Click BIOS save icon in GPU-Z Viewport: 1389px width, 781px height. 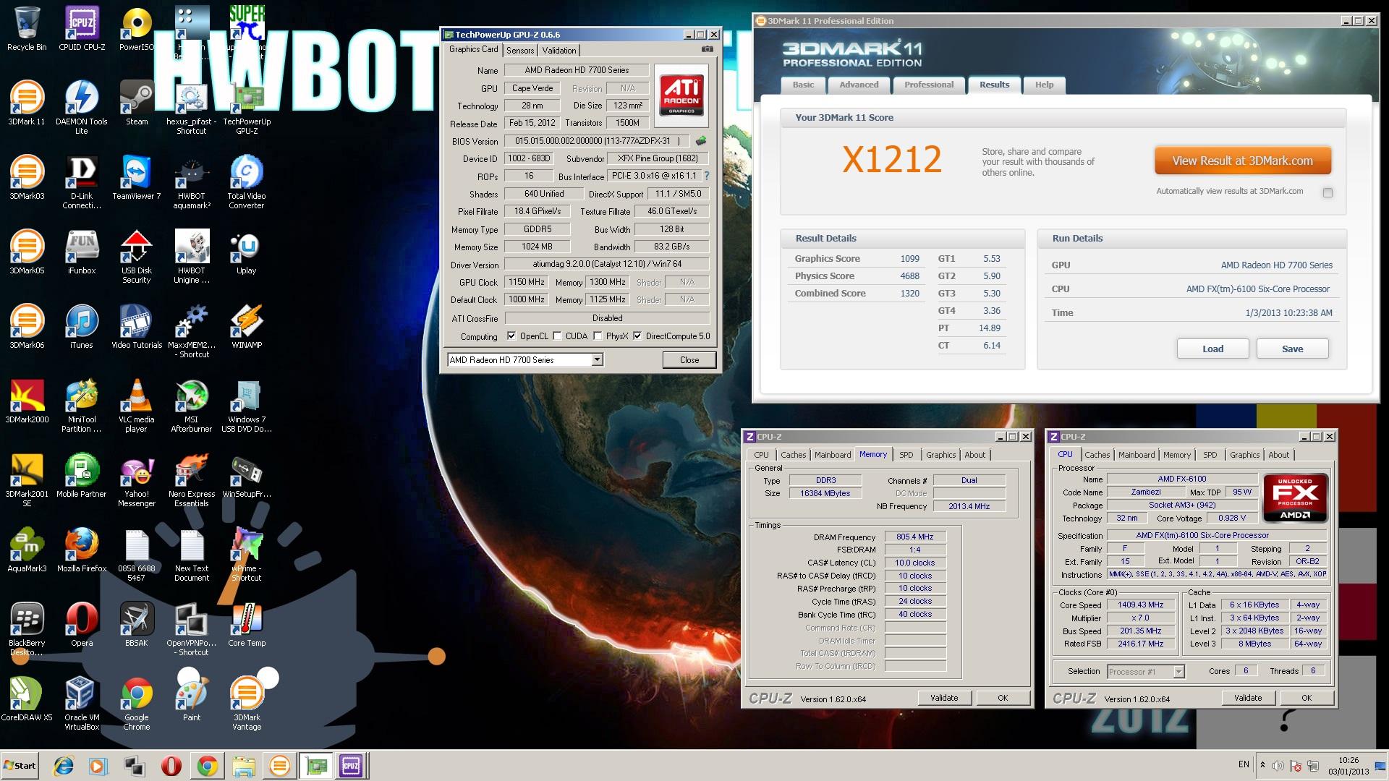[x=701, y=141]
